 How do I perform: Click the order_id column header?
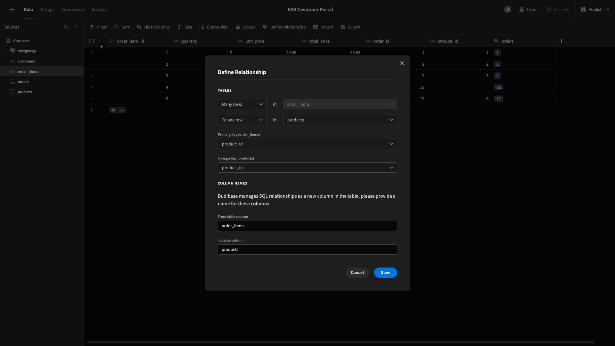click(x=395, y=41)
